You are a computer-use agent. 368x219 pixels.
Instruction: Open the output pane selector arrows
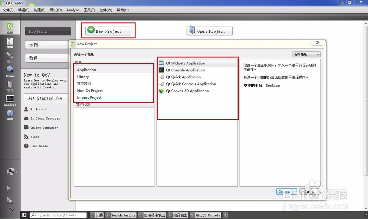225,215
